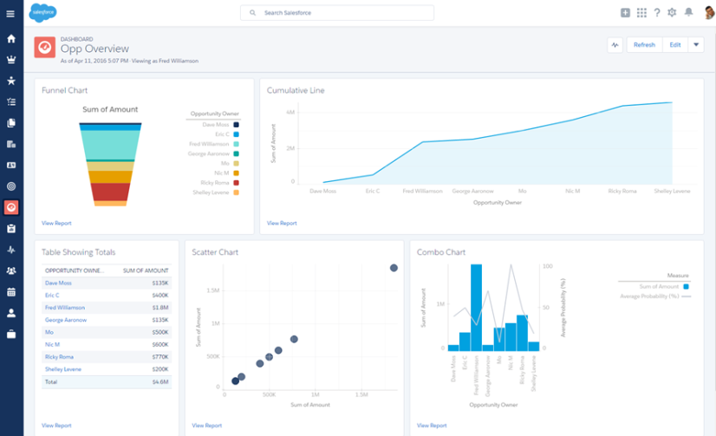
Task: Click the orange Dashboard header icon
Action: (x=45, y=47)
